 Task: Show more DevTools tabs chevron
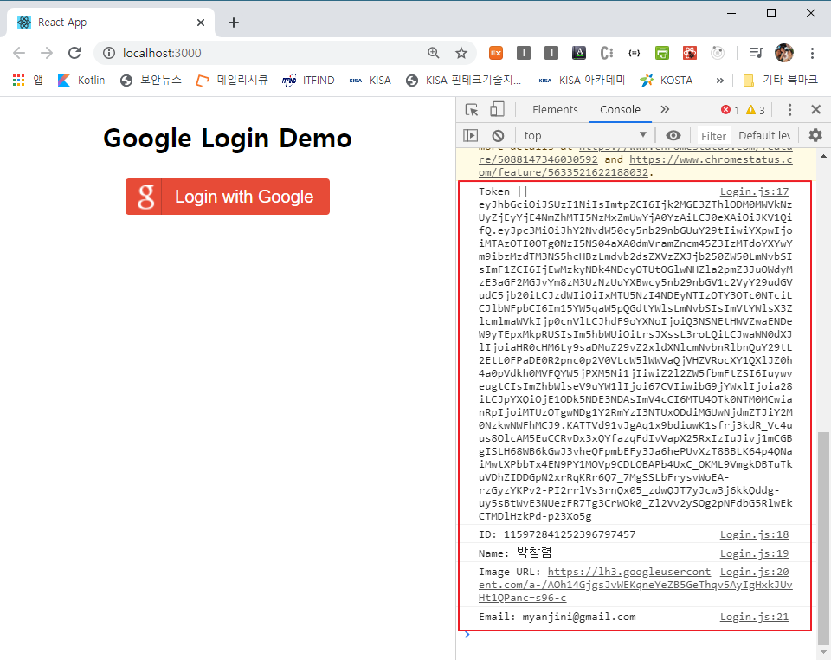[665, 109]
